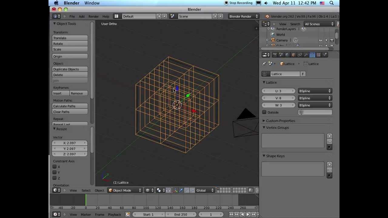Click the Duplicate Objects button
Viewport: 388px width, 218px height.
click(x=70, y=69)
